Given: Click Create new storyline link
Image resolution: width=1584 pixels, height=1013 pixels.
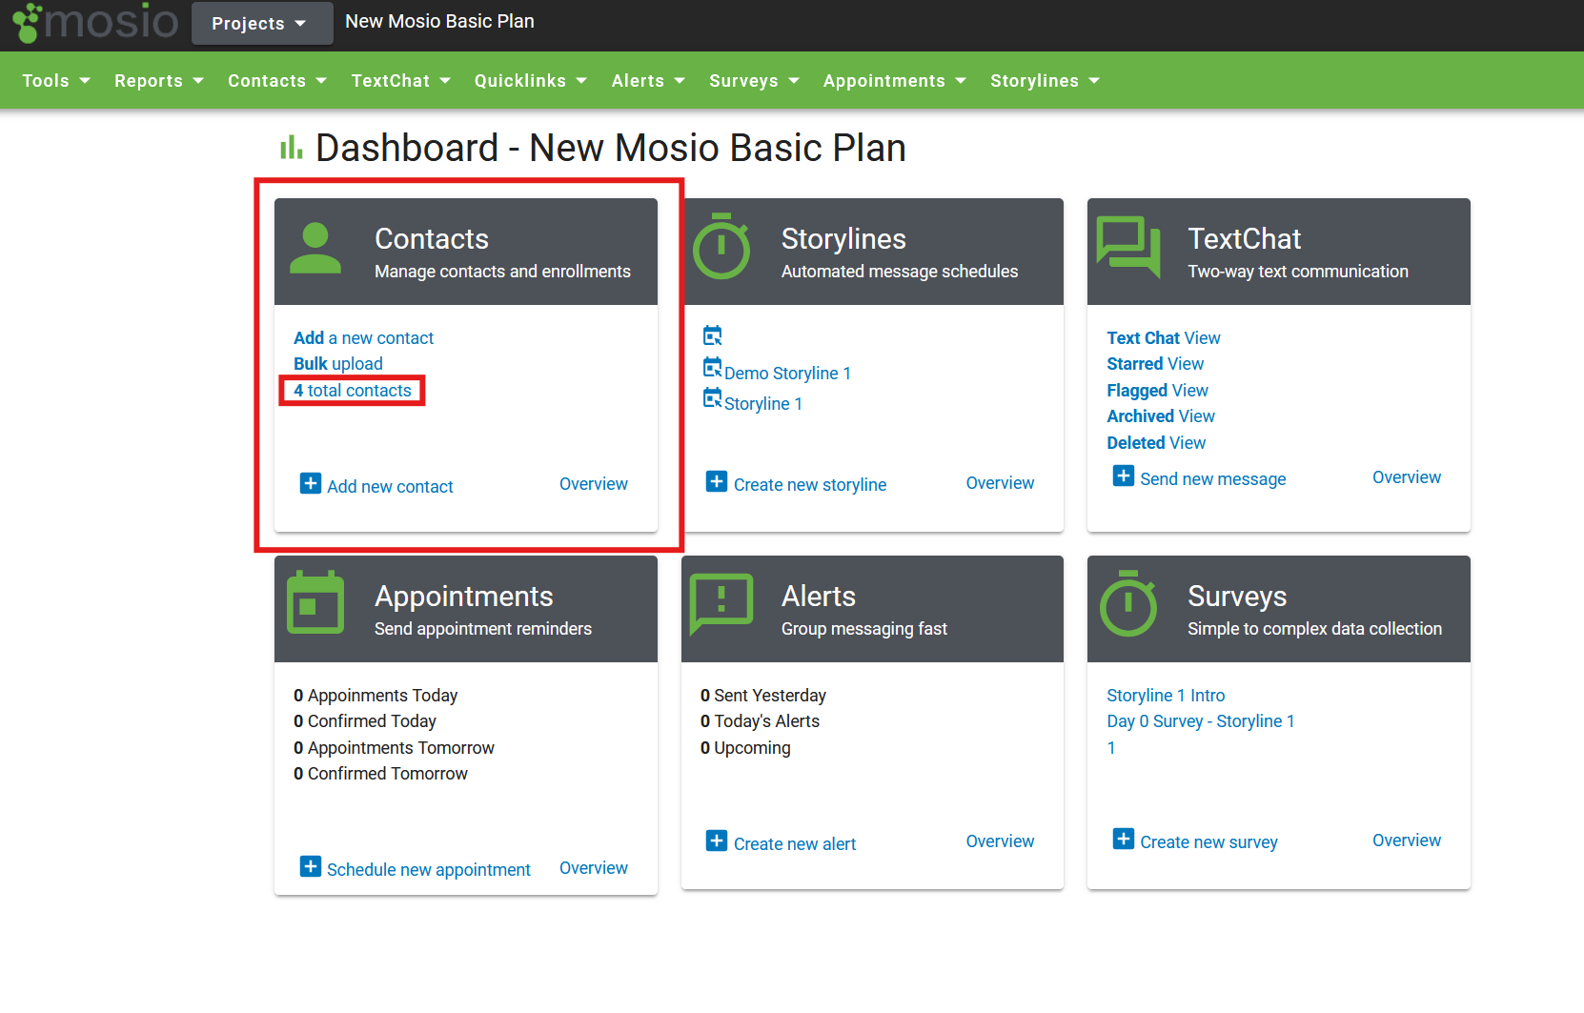Looking at the screenshot, I should click(810, 485).
